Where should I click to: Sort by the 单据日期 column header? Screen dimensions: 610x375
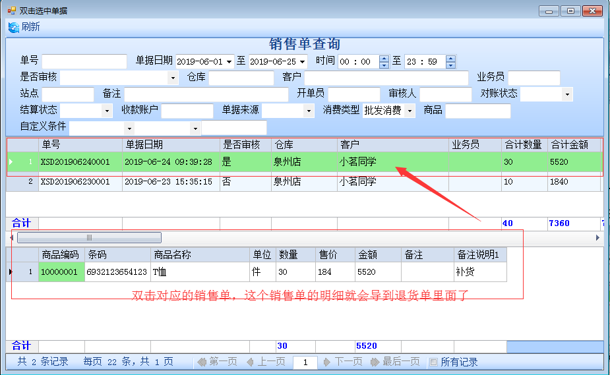(171, 145)
